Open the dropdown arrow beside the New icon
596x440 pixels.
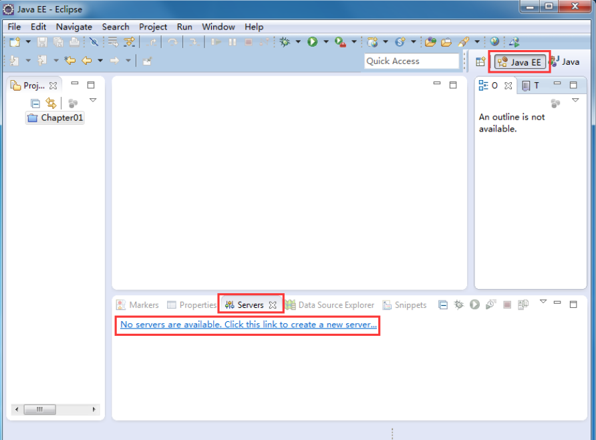point(28,42)
